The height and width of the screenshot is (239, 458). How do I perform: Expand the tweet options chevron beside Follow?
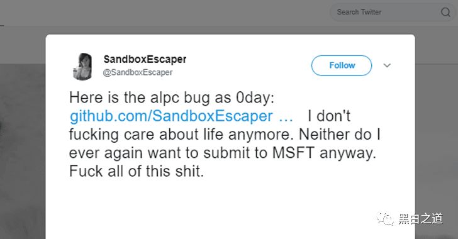pyautogui.click(x=387, y=65)
